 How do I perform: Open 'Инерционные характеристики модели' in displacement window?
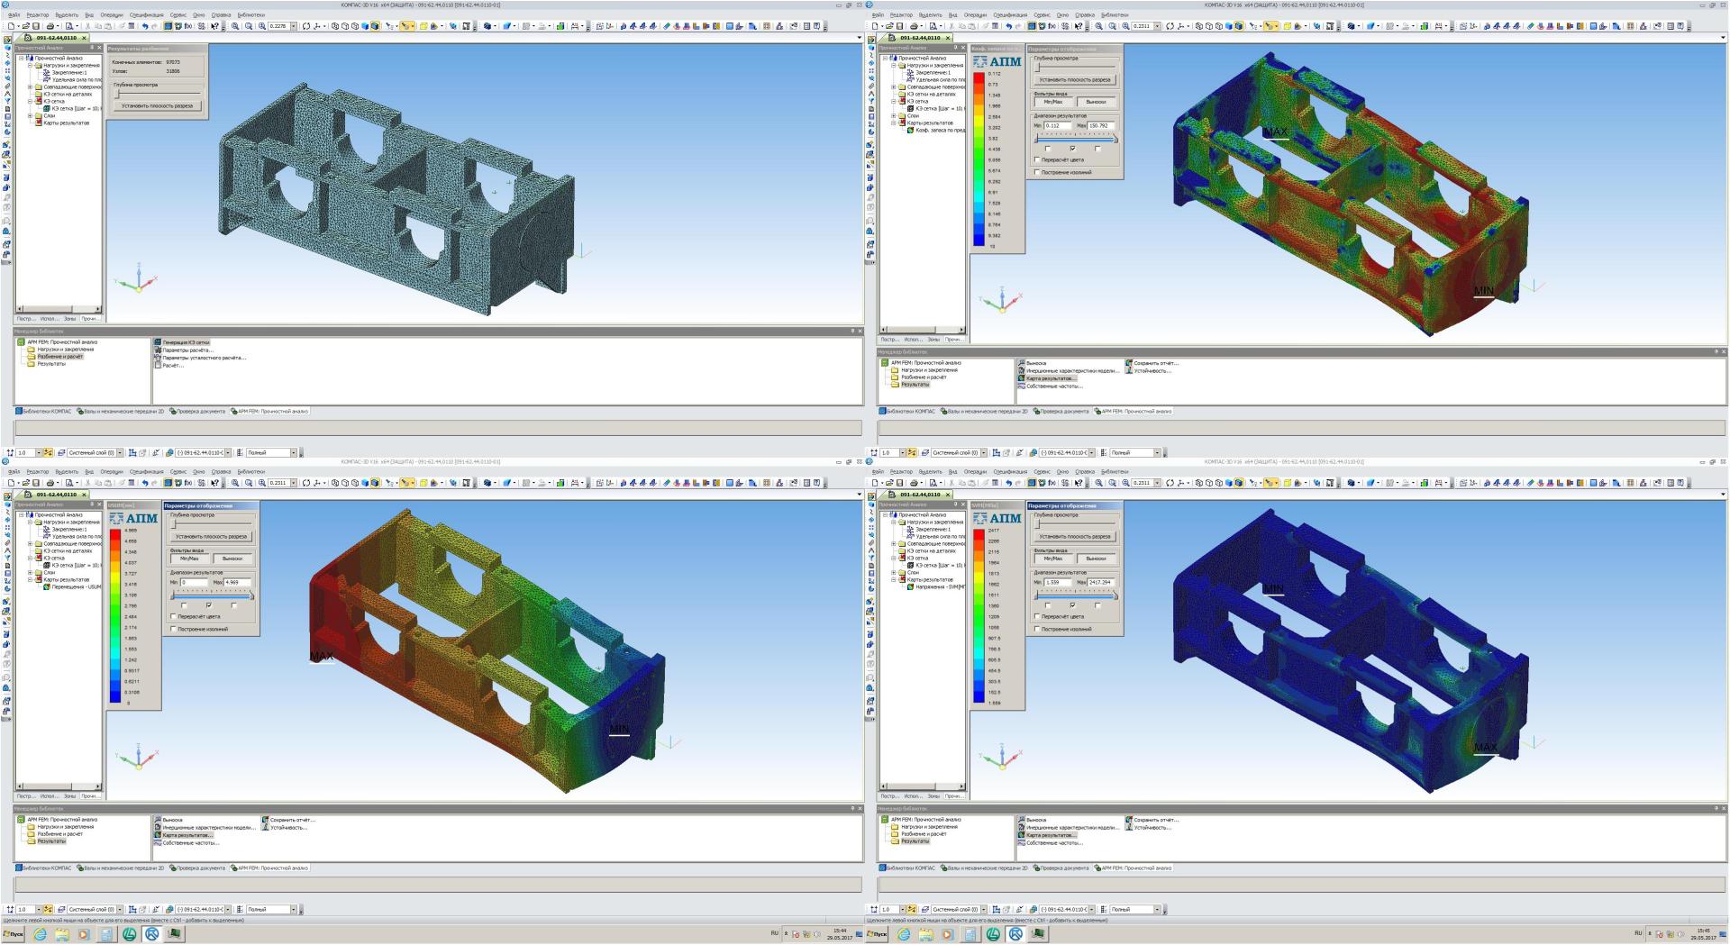208,828
